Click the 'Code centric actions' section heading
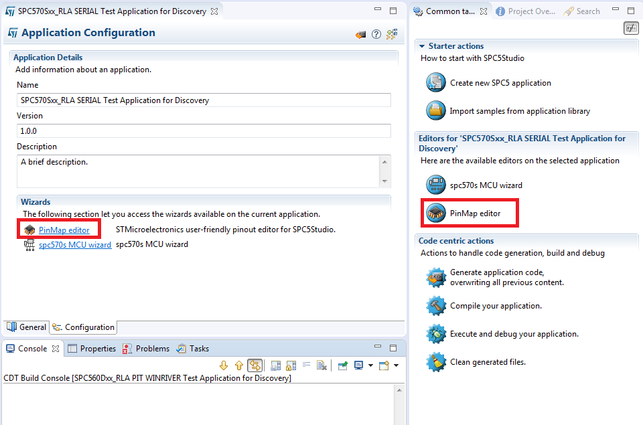This screenshot has width=643, height=425. [x=456, y=241]
